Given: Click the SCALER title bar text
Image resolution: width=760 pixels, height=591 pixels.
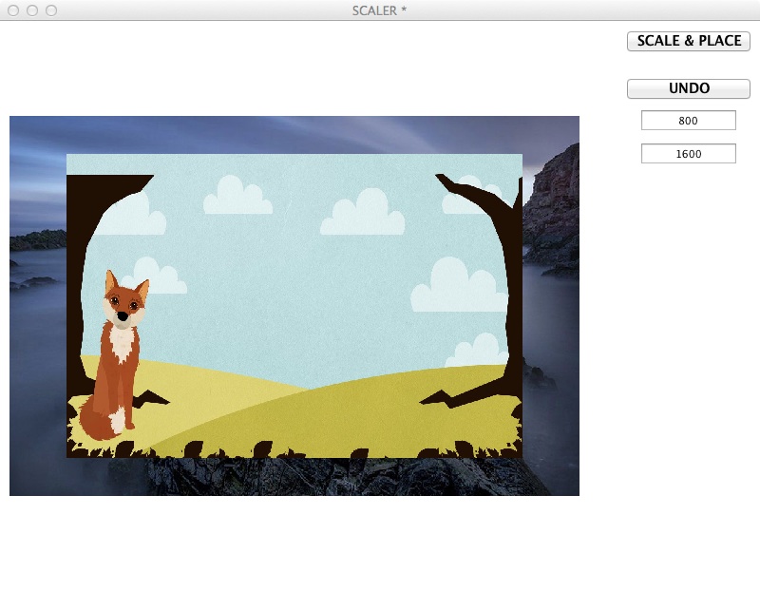Looking at the screenshot, I should [x=380, y=10].
